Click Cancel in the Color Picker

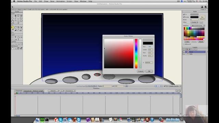(141, 71)
